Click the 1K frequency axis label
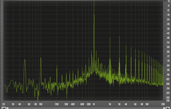 click(94, 104)
